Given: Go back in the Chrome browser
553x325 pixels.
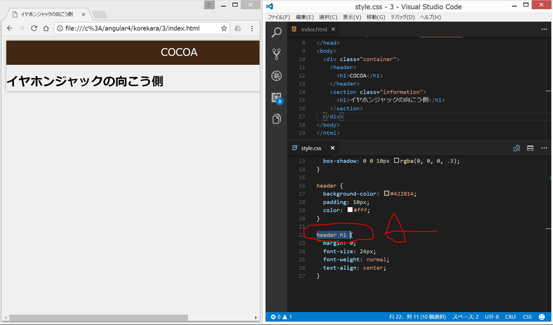Looking at the screenshot, I should click(x=10, y=28).
